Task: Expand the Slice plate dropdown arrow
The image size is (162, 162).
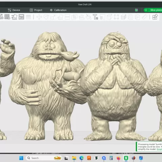Action: pyautogui.click(x=146, y=10)
